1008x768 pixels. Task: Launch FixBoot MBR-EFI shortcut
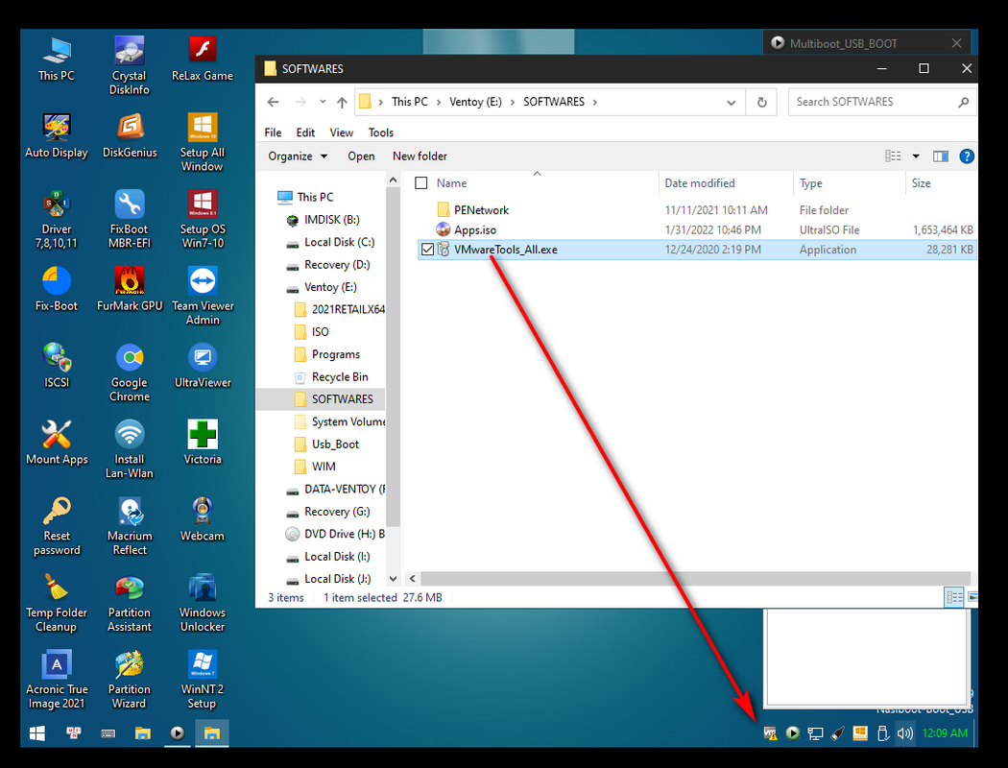coord(130,219)
